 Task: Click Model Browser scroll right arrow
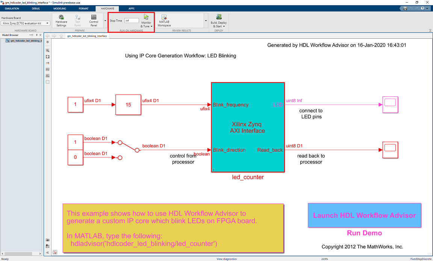[40, 253]
